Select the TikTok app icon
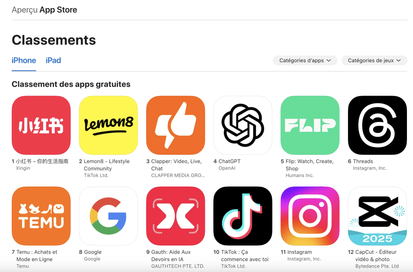 pyautogui.click(x=243, y=216)
